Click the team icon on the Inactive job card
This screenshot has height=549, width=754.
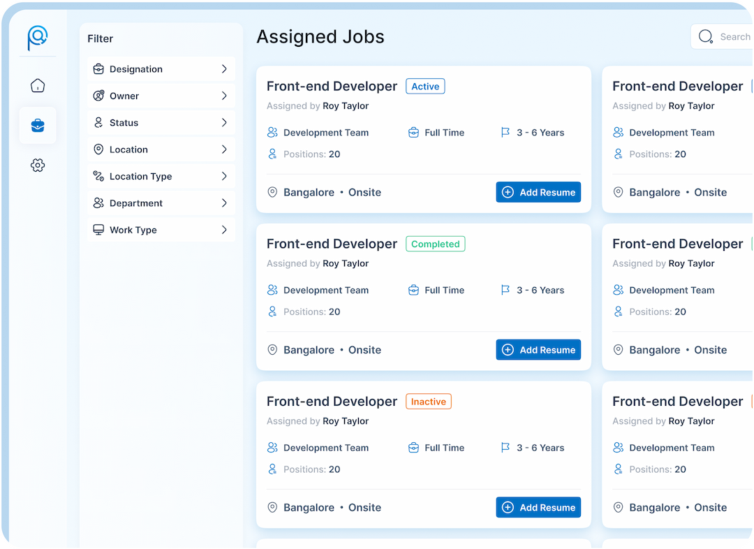(x=273, y=448)
